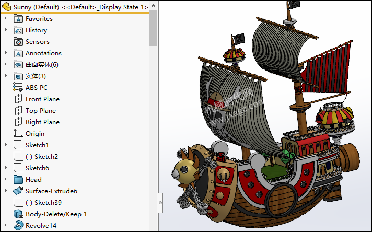
Task: Click the Right Plane icon
Action: click(18, 122)
